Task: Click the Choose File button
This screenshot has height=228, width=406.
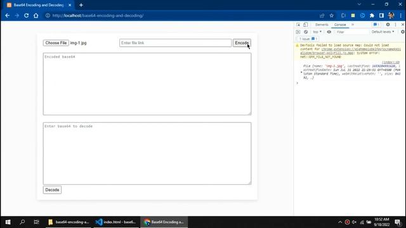Action: point(56,43)
